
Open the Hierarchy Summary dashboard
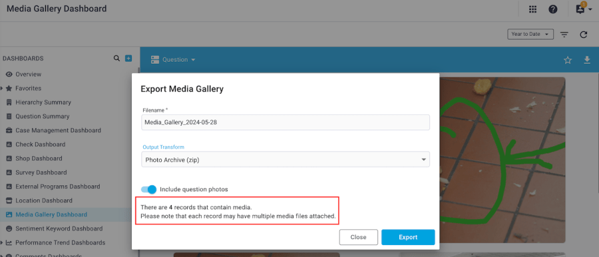click(x=43, y=102)
